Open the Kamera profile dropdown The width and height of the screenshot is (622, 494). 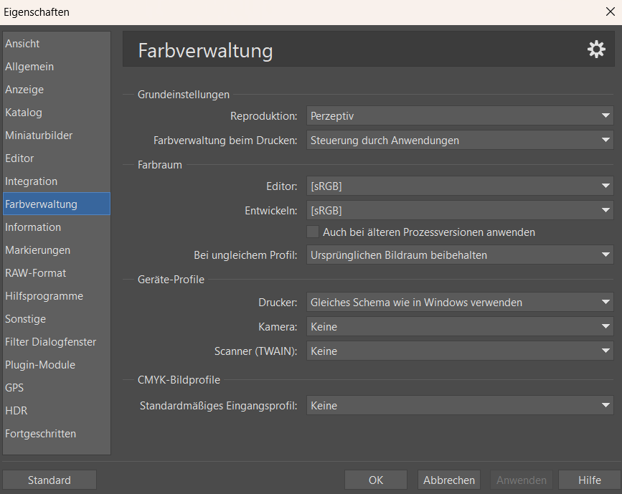coord(460,327)
